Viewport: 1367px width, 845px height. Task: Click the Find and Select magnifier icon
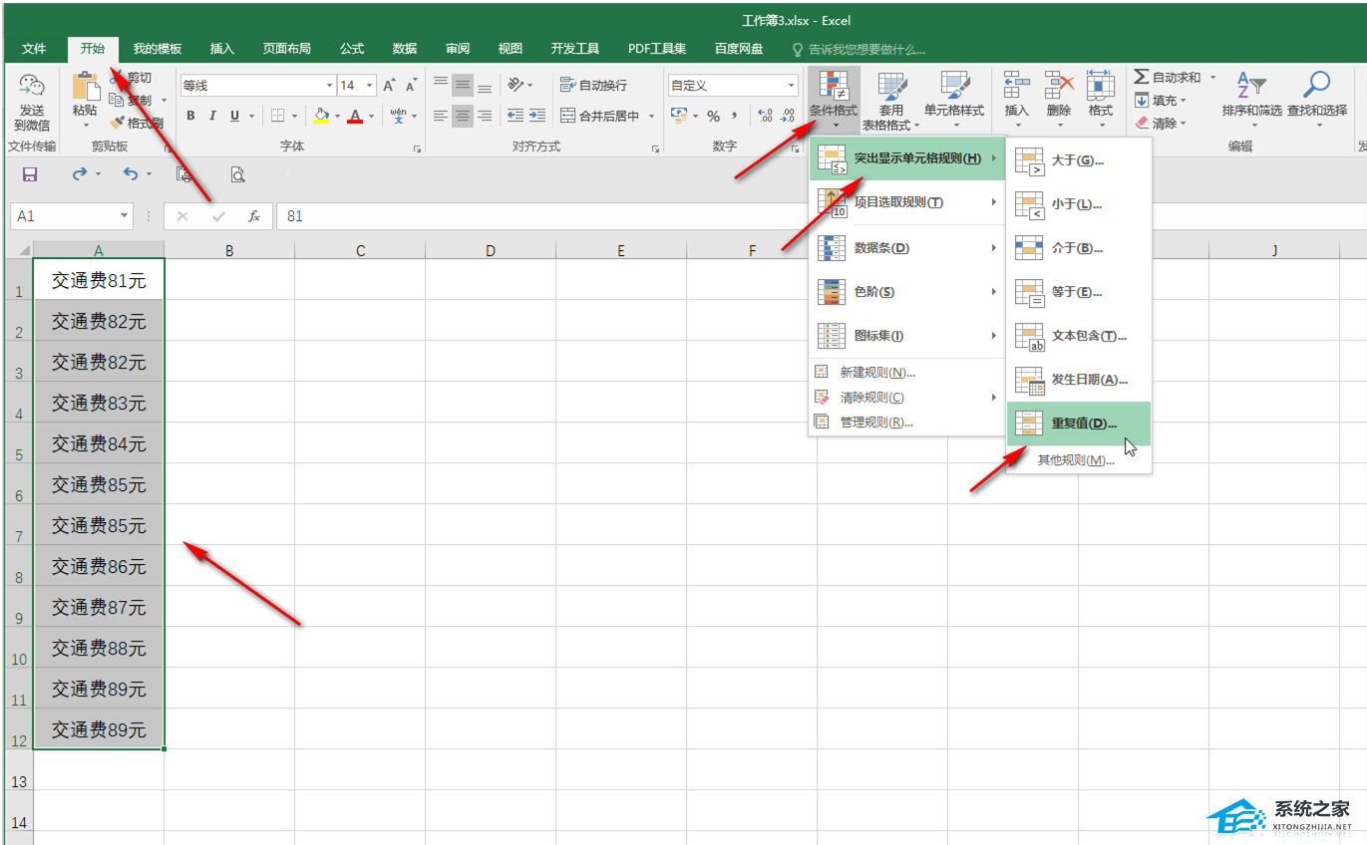pyautogui.click(x=1317, y=88)
